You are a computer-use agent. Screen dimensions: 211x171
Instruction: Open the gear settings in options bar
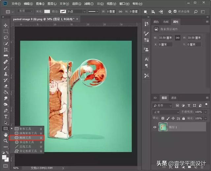pyautogui.click(x=170, y=12)
